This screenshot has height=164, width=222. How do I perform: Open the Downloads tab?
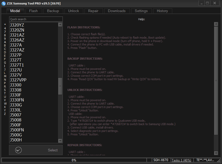click(x=117, y=11)
